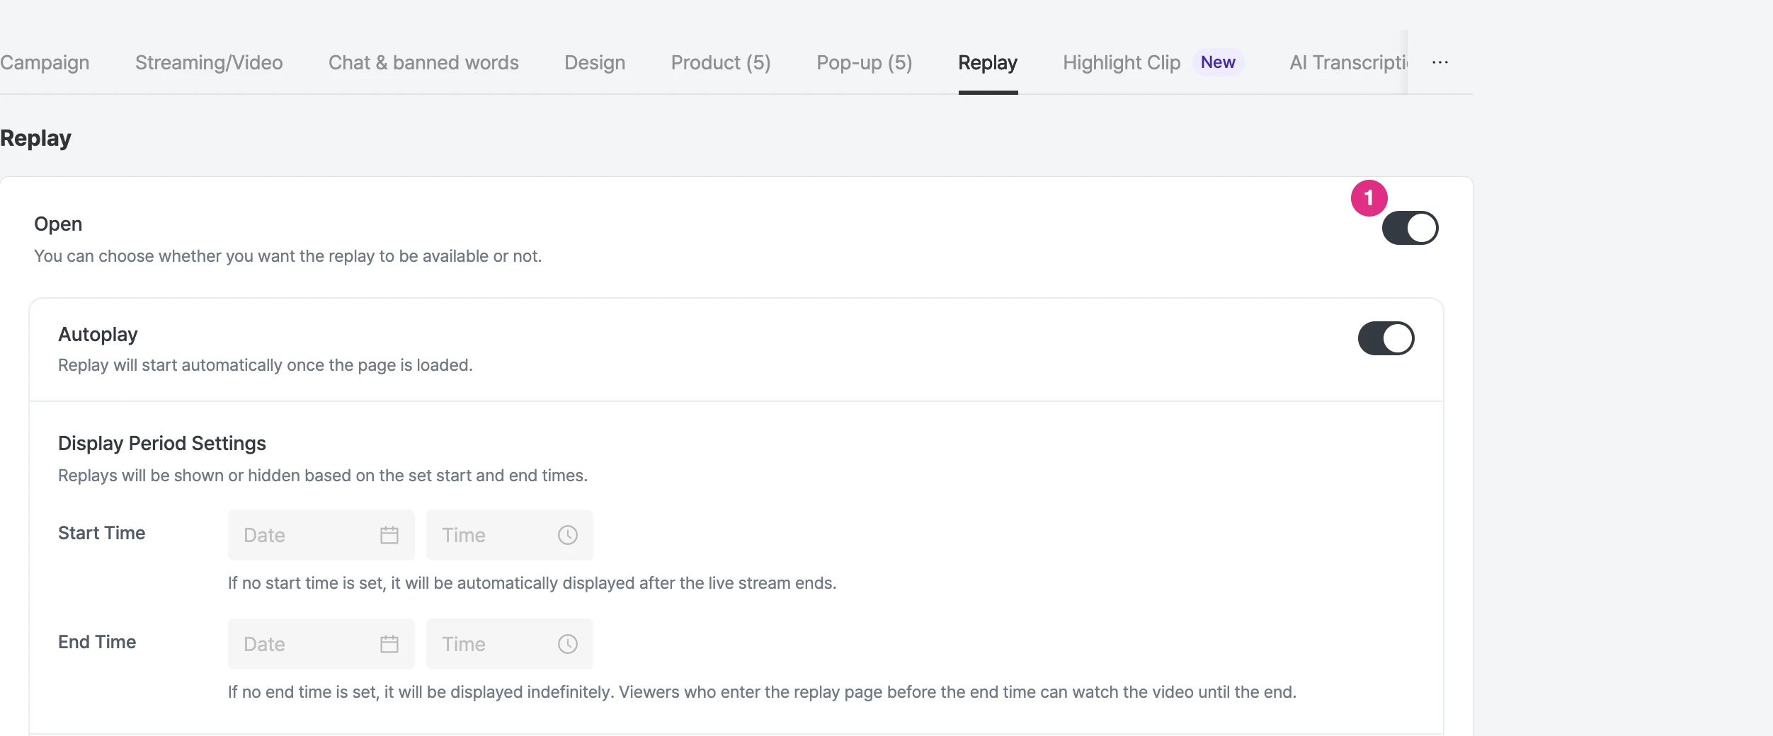
Task: Click the End Time time field
Action: [510, 644]
